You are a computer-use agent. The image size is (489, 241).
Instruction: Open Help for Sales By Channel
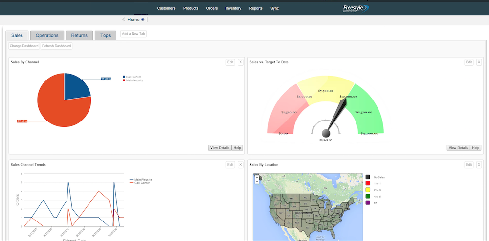(x=237, y=148)
